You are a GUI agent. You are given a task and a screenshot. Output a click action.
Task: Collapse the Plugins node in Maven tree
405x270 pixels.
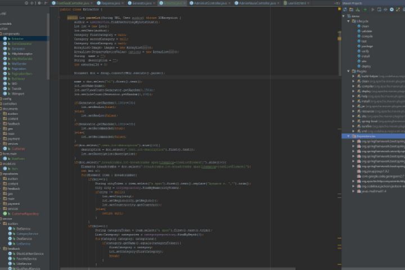[349, 71]
